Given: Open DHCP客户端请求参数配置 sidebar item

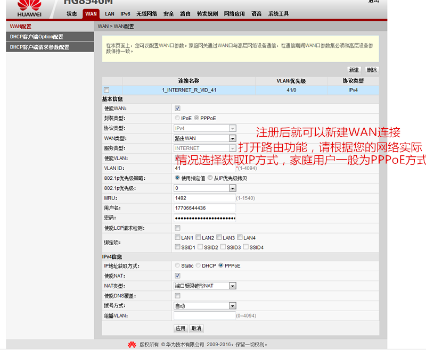Looking at the screenshot, I should click(x=50, y=47).
